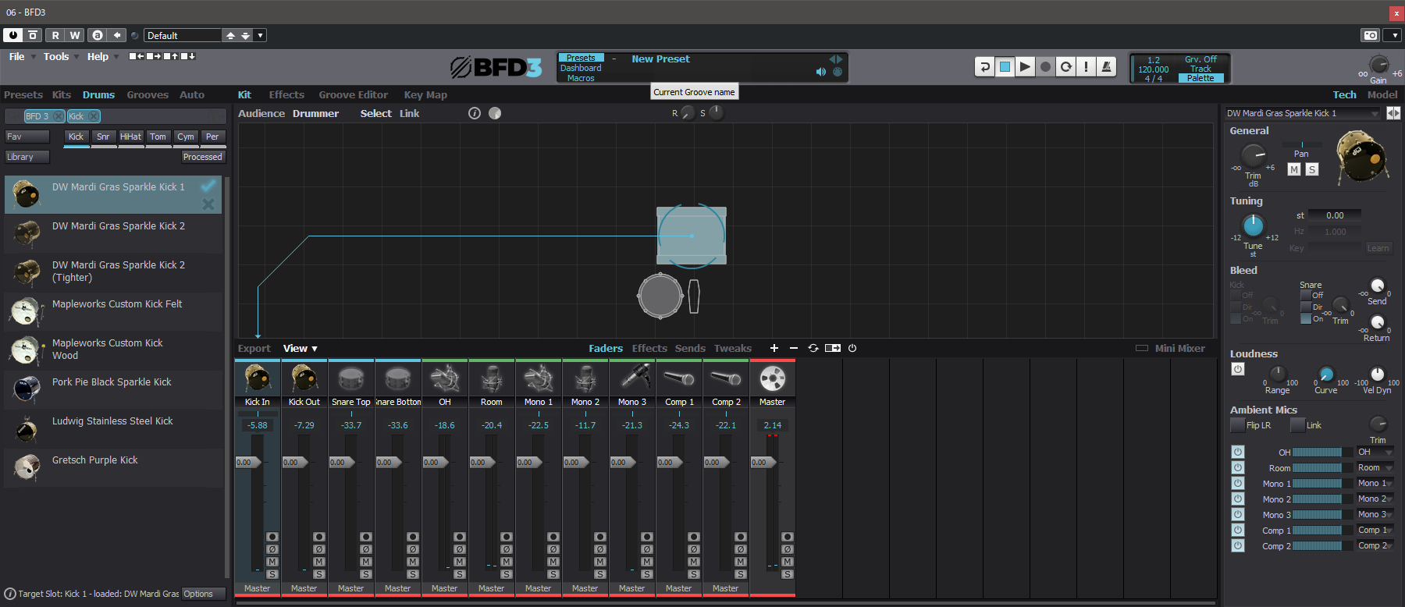Click the Processed filter button
Image resolution: width=1405 pixels, height=607 pixels.
(203, 157)
